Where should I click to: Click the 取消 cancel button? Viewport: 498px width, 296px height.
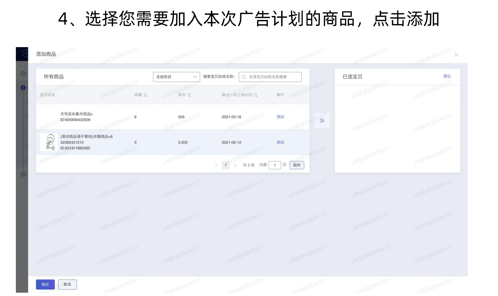tap(67, 285)
